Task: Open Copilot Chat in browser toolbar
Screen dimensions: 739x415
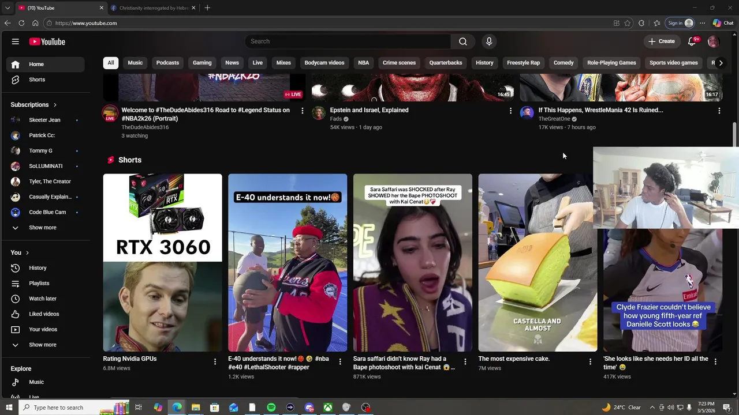Action: point(723,23)
